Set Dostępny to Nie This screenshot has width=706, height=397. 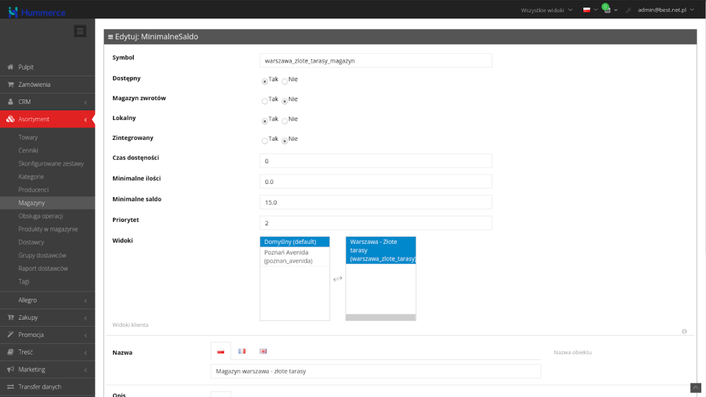point(285,81)
